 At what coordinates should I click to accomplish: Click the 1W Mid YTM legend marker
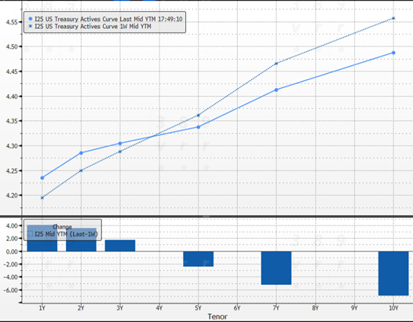coord(31,26)
